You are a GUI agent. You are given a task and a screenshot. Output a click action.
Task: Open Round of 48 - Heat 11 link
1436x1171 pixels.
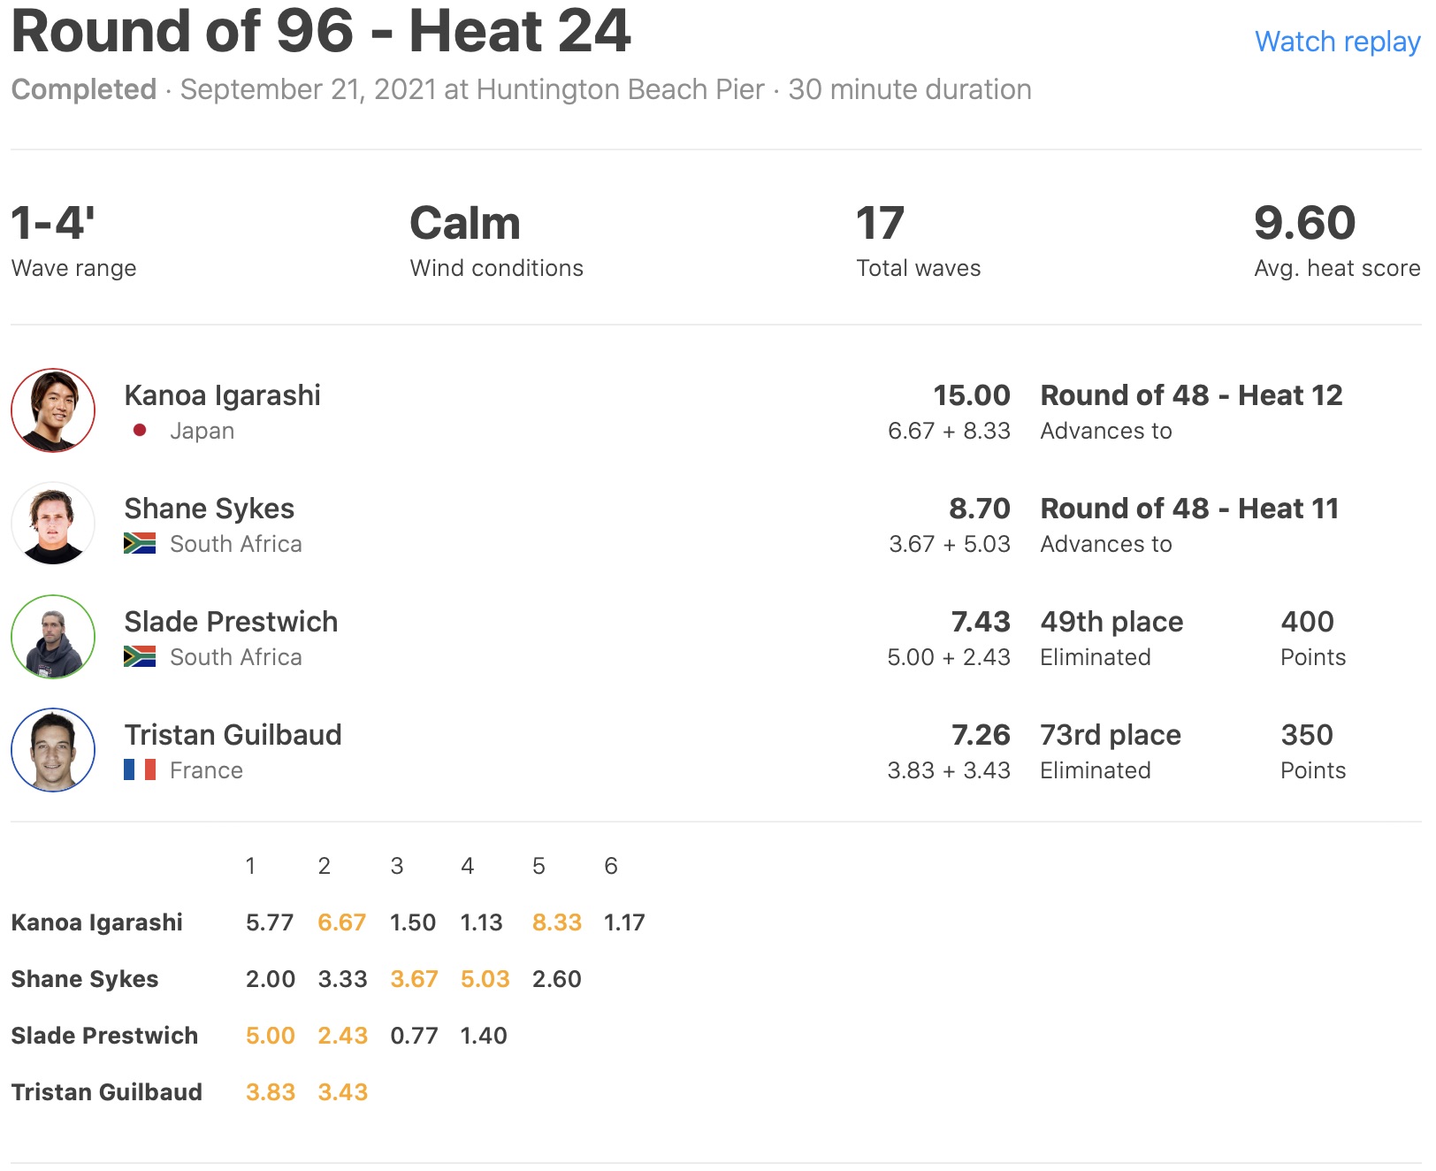(x=1189, y=509)
